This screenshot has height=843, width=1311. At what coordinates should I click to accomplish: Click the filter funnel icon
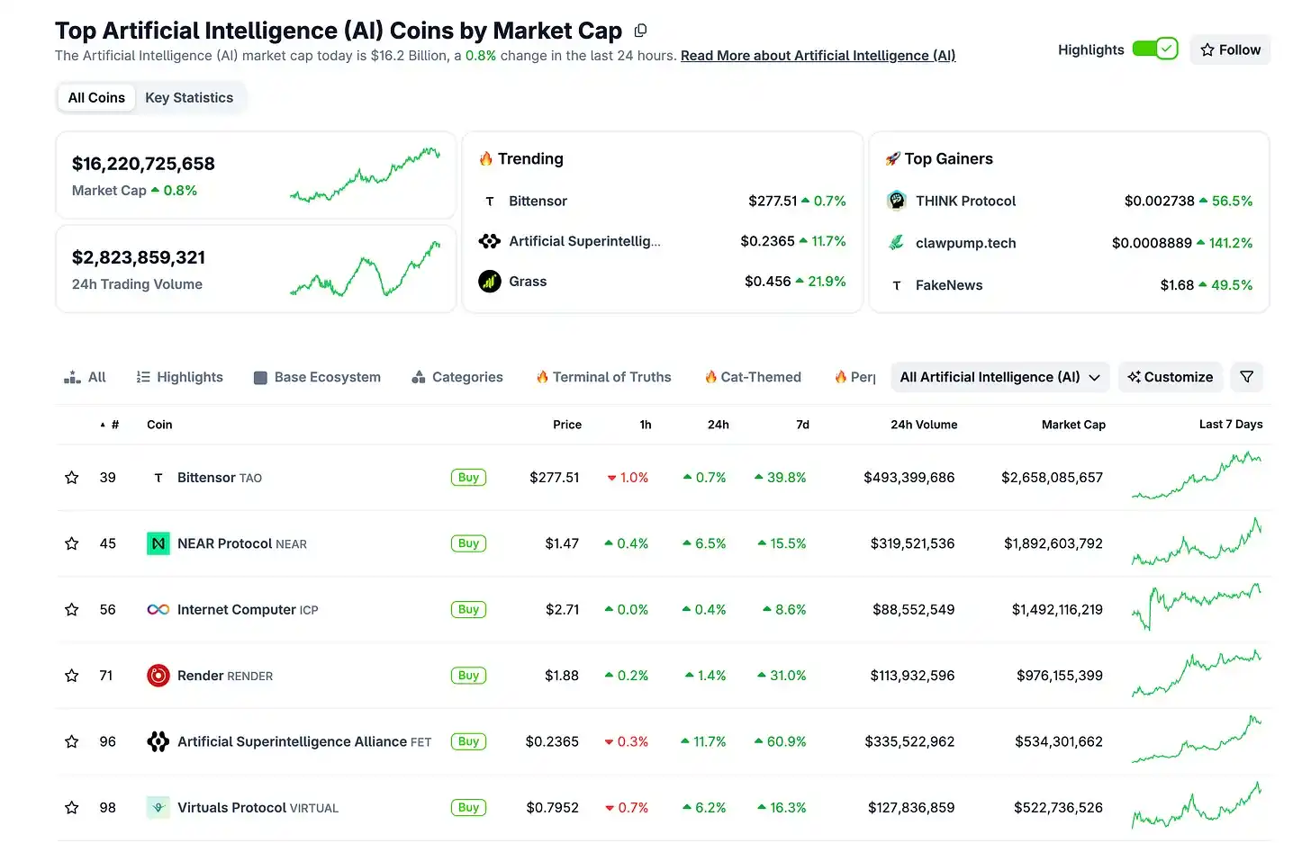pos(1246,377)
